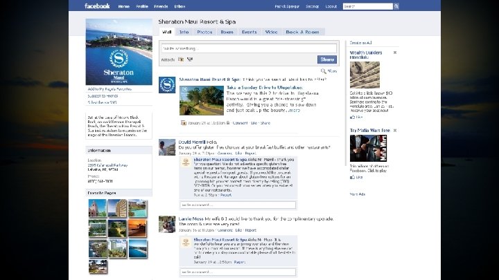Click Comment on the January 24 Sheraton post
Screen dimensions: 499x280
click(x=240, y=123)
